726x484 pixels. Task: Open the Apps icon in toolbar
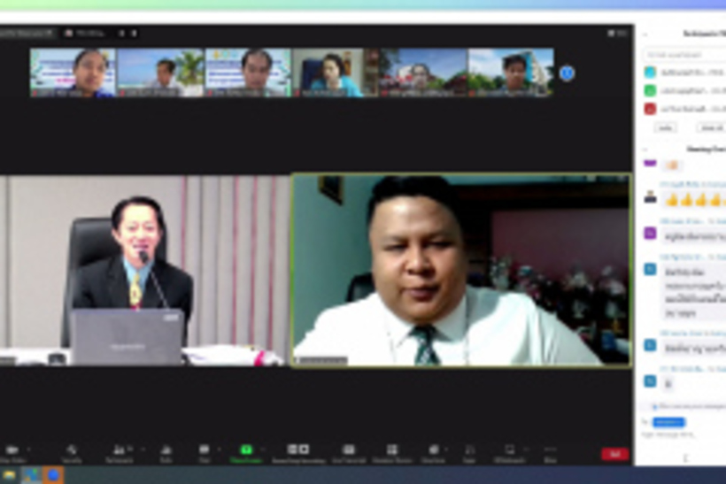pos(469,449)
